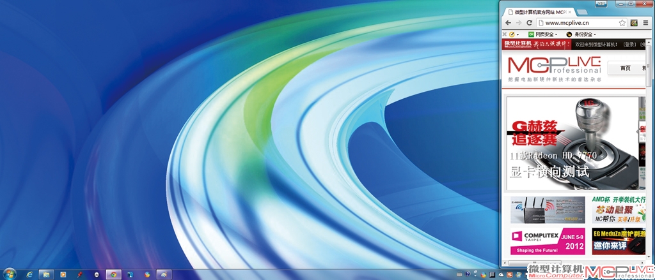Viewport: 655px width, 280px height.
Task: Expand the 身份安全 dropdown
Action: pyautogui.click(x=581, y=34)
